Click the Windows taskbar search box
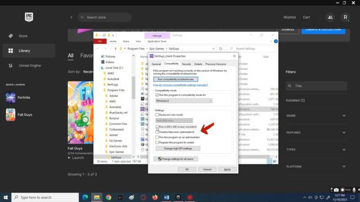Viewport: 360px width, 202px height. point(45,197)
